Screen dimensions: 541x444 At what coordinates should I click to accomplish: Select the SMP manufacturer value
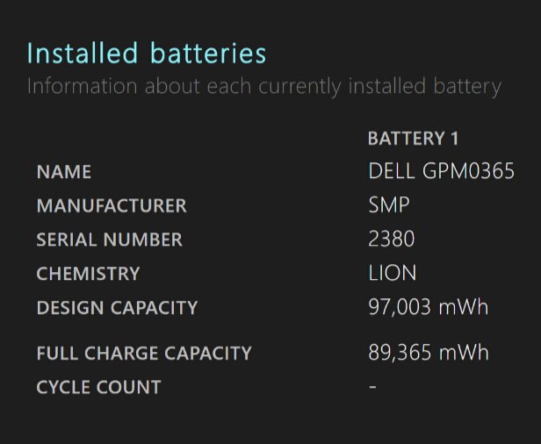click(x=389, y=206)
